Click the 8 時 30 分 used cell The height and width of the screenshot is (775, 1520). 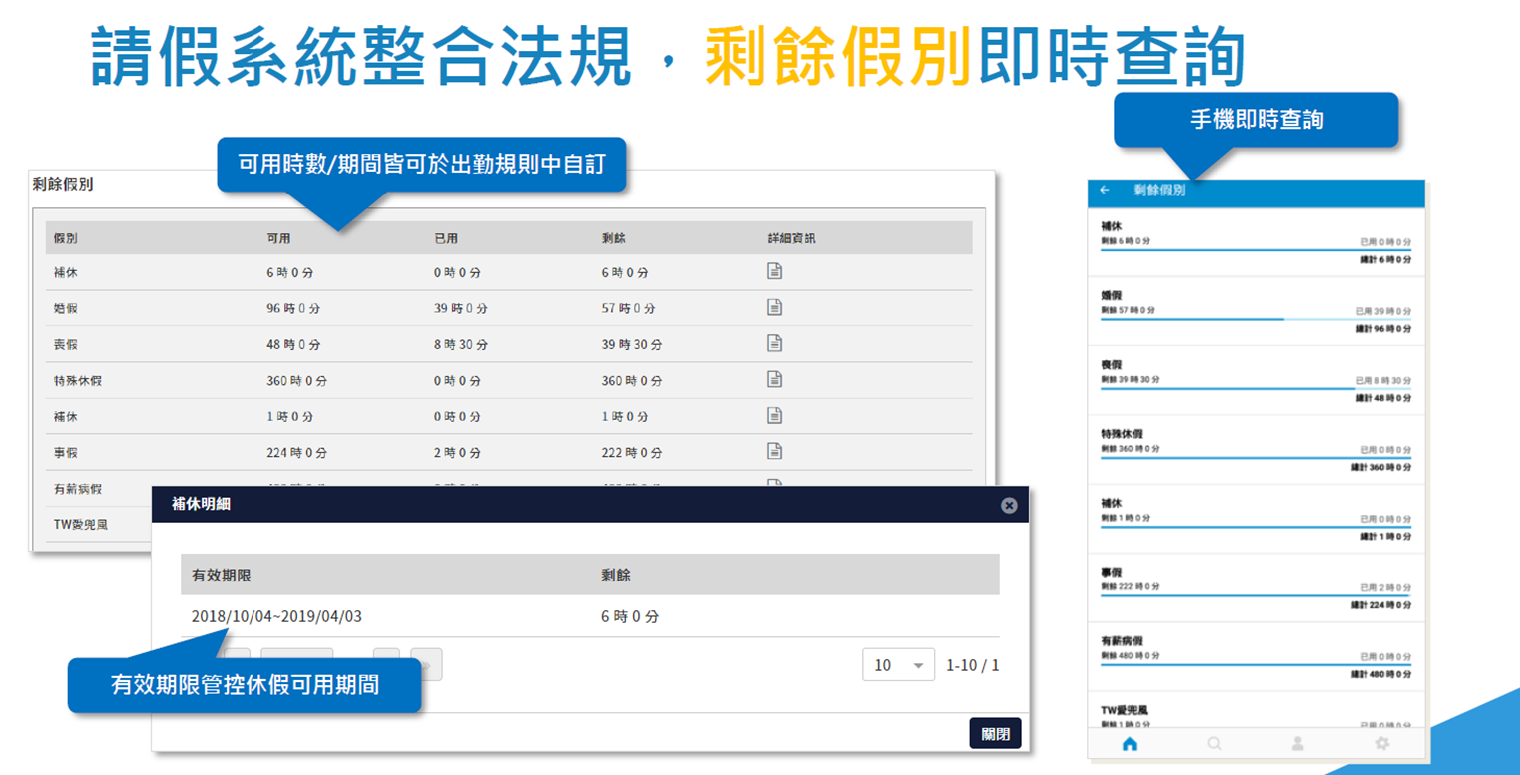[460, 344]
